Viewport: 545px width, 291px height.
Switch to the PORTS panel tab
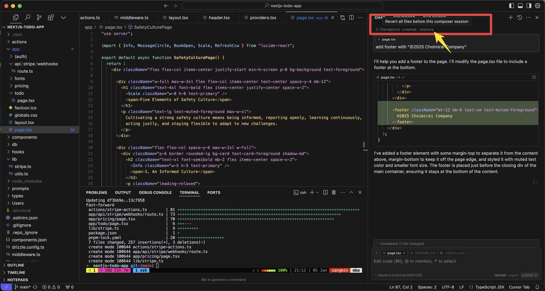pos(214,193)
